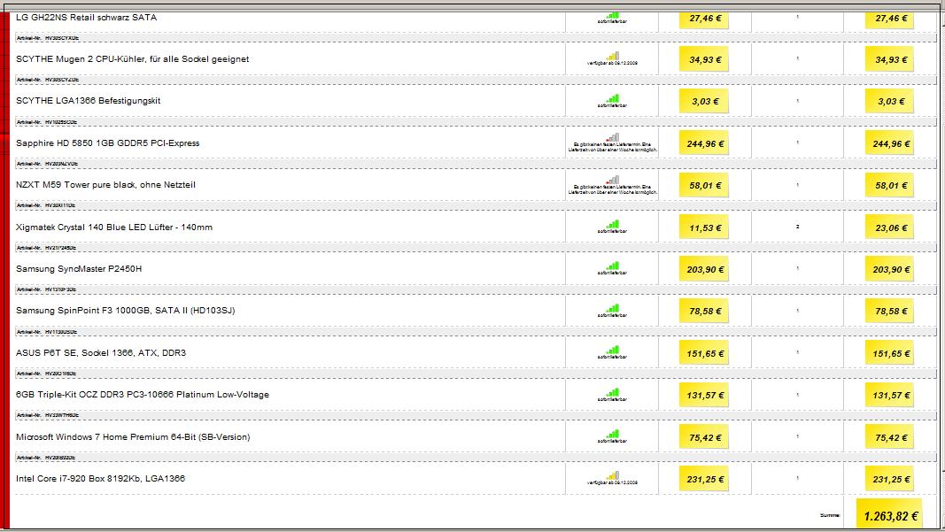
Task: Click quantity 1 in Intel Core i7-920 row
Action: click(x=797, y=478)
